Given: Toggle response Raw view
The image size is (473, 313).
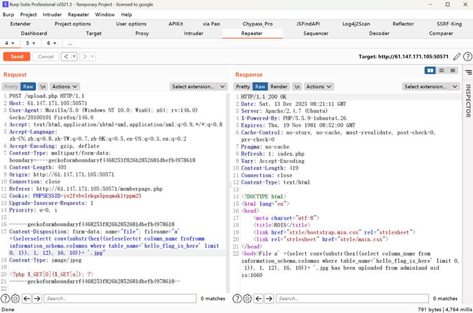Looking at the screenshot, I should pyautogui.click(x=260, y=87).
